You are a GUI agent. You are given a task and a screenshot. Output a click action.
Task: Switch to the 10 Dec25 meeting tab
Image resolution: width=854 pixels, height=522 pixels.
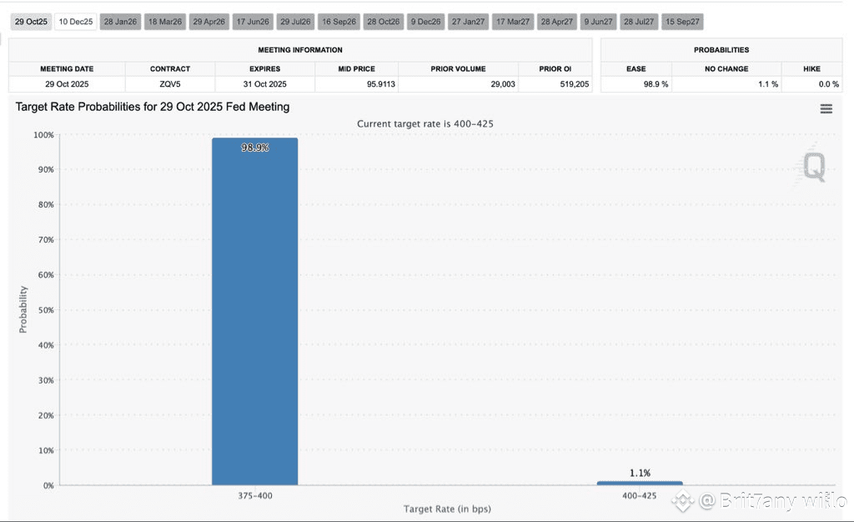[76, 22]
